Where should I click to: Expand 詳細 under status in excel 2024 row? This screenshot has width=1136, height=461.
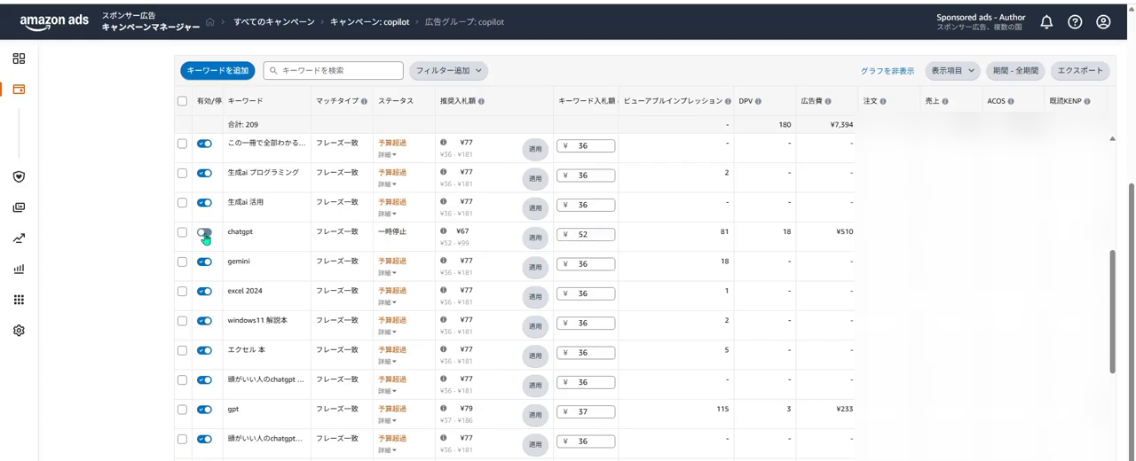pyautogui.click(x=387, y=302)
